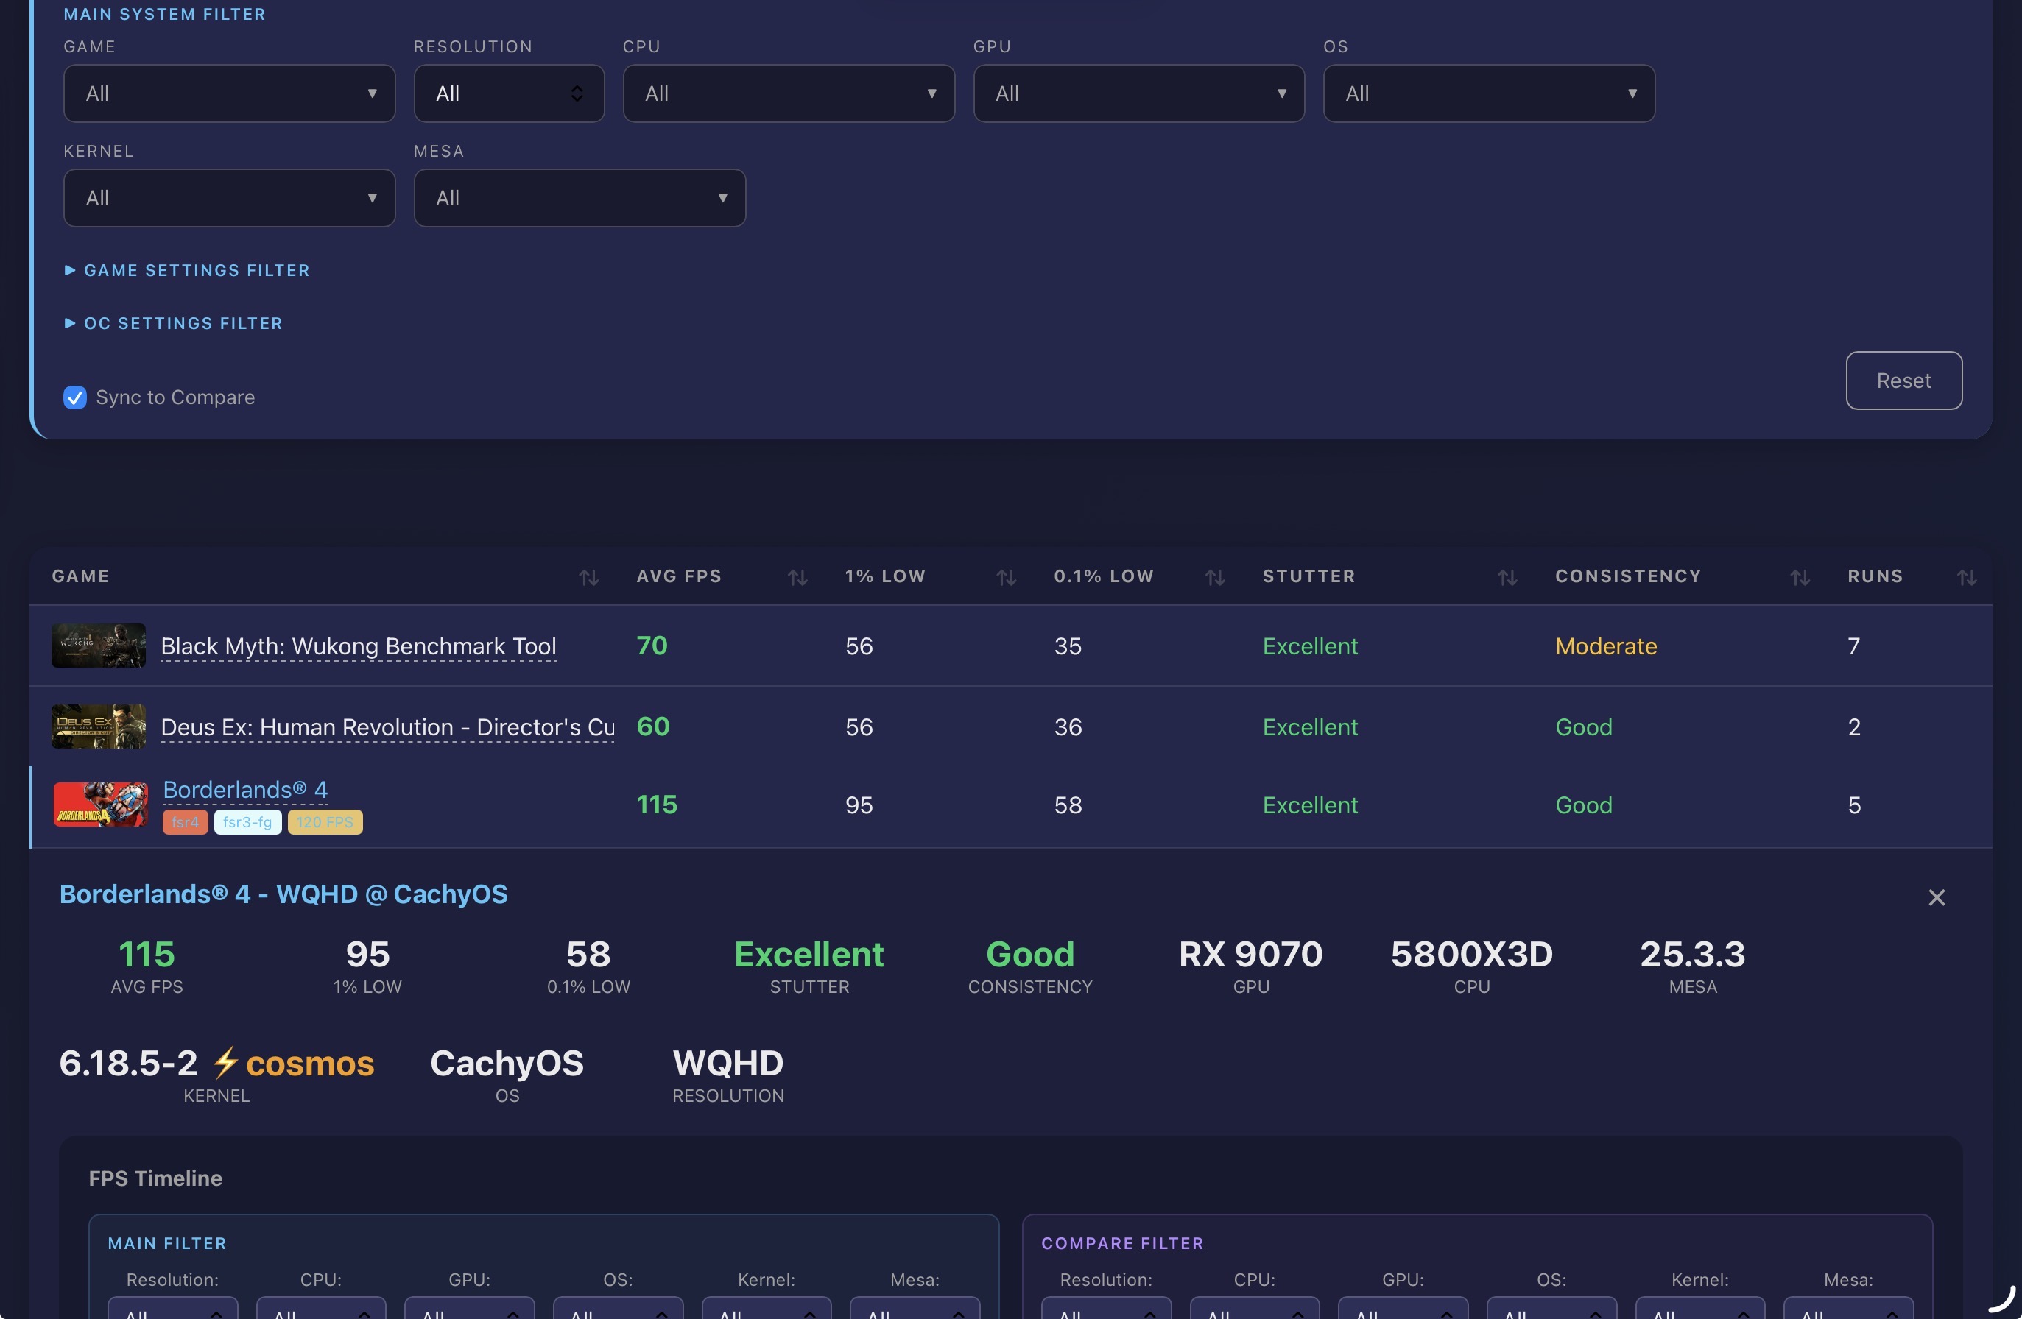Open Deus Ex: Human Revolution game link
Screen dimensions: 2022x1319
click(x=387, y=727)
